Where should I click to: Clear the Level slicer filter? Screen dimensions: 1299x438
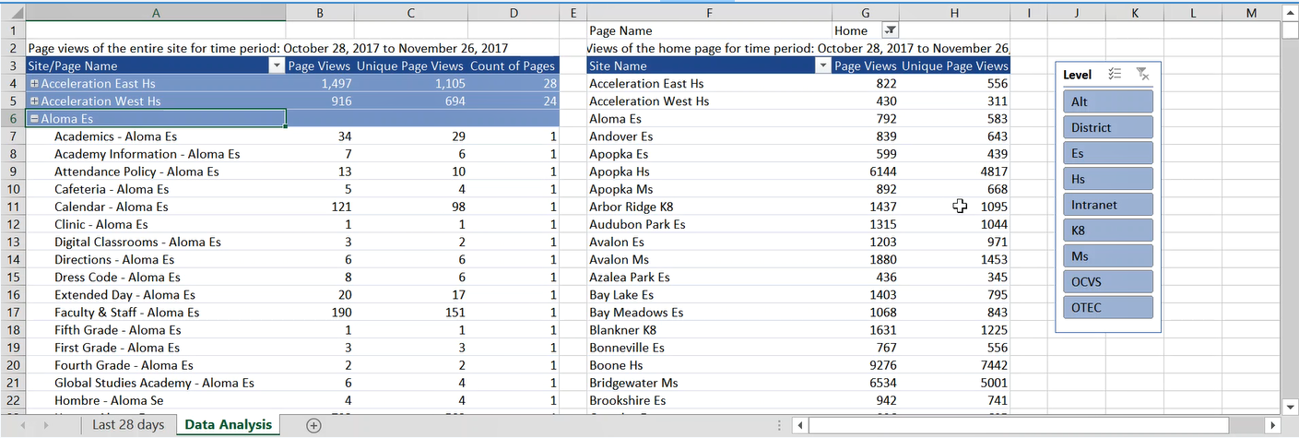(1142, 75)
